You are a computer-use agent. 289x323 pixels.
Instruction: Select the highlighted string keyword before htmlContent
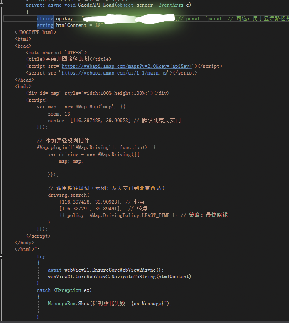45,25
